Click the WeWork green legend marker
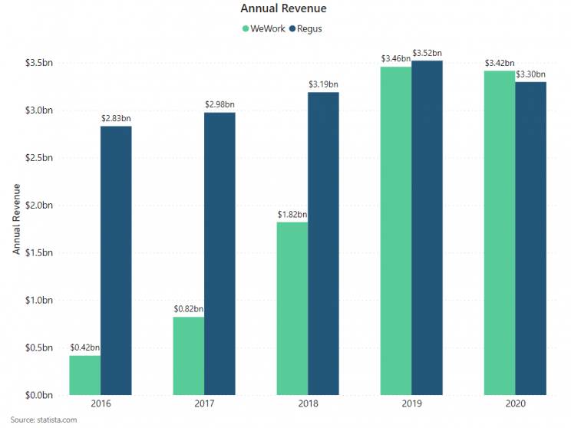The width and height of the screenshot is (571, 428). tap(246, 28)
